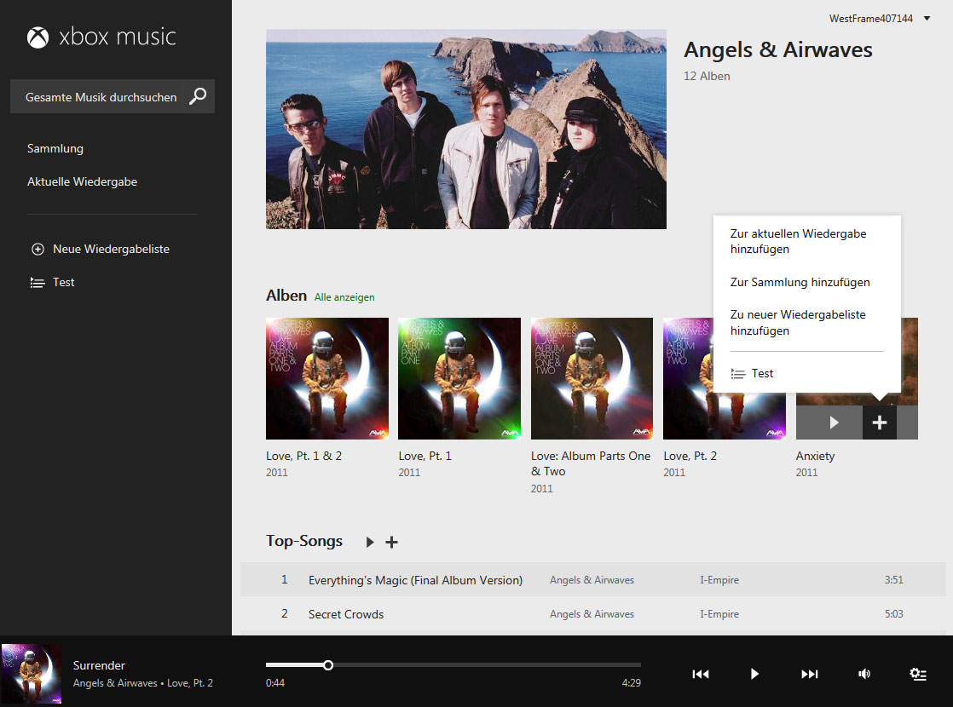Click artist 'Angels & Airwaves' in Secret Crowds row

coord(592,614)
